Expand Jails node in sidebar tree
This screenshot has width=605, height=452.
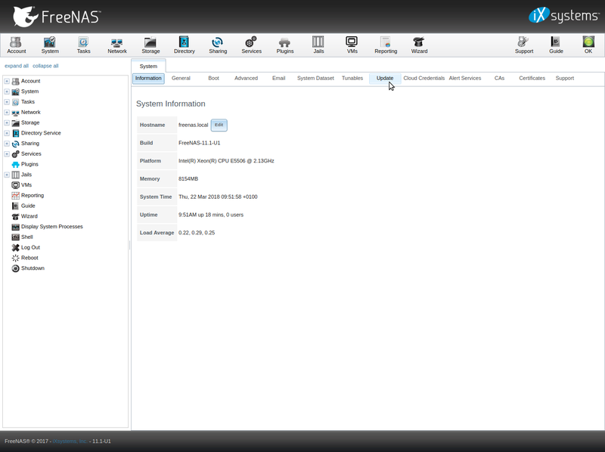tap(7, 175)
